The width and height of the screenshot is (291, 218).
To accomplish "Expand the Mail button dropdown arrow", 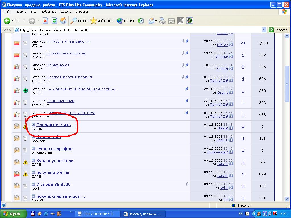I will [x=156, y=21].
